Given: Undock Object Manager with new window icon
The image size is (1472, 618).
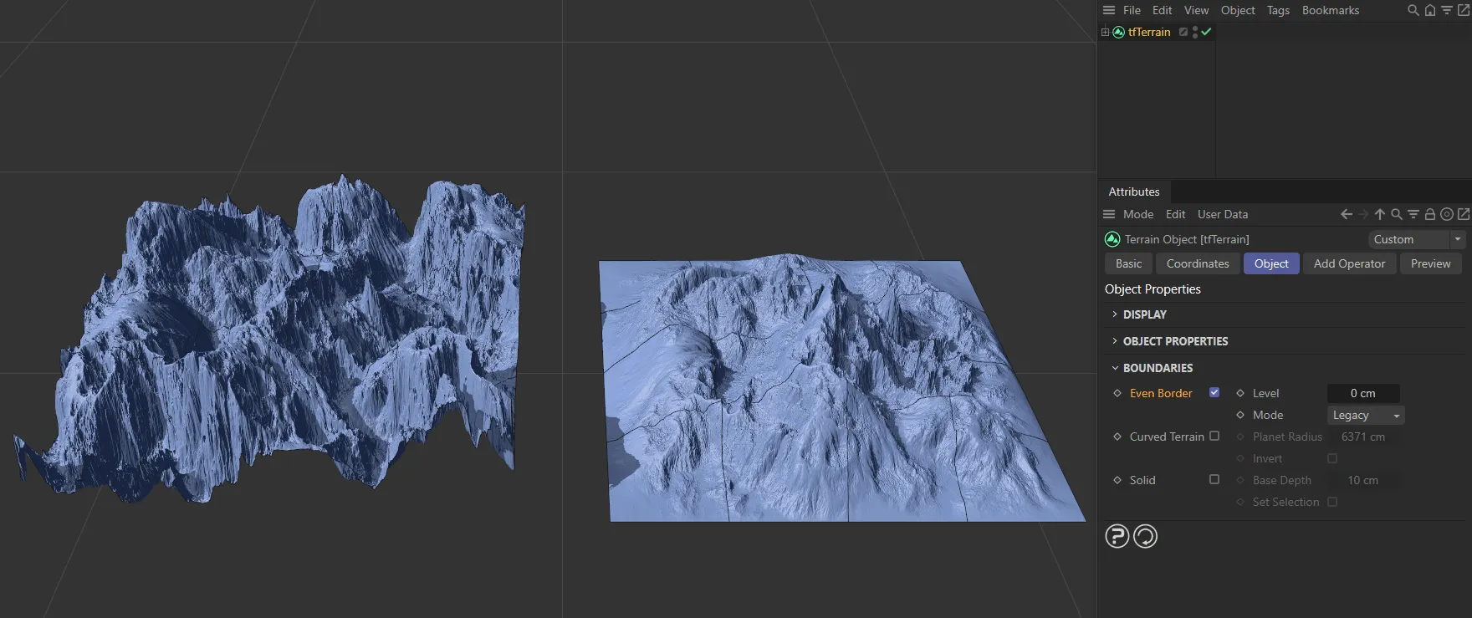Looking at the screenshot, I should (1464, 10).
